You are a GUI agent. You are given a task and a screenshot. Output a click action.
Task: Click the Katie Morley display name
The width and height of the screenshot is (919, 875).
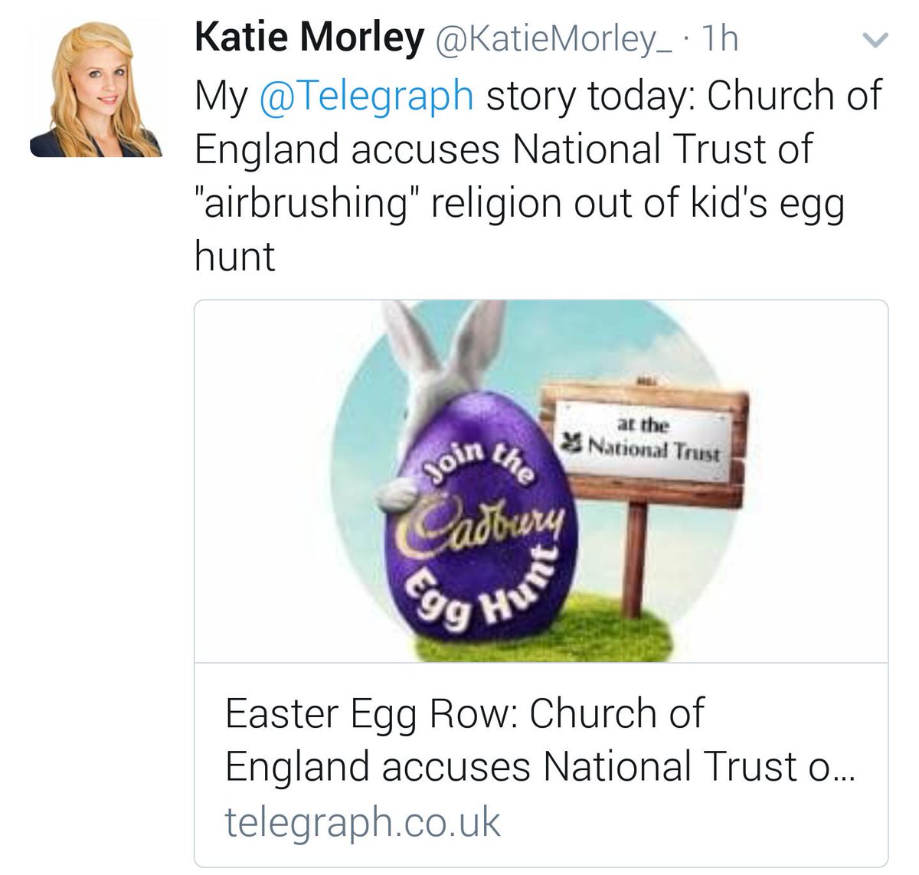point(309,38)
